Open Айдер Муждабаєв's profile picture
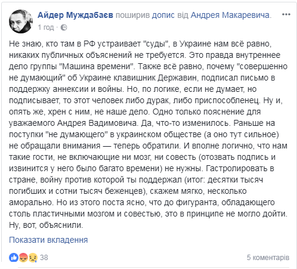The image size is (297, 269). click(21, 21)
